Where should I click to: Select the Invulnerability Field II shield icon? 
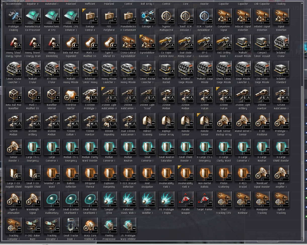(x=186, y=173)
